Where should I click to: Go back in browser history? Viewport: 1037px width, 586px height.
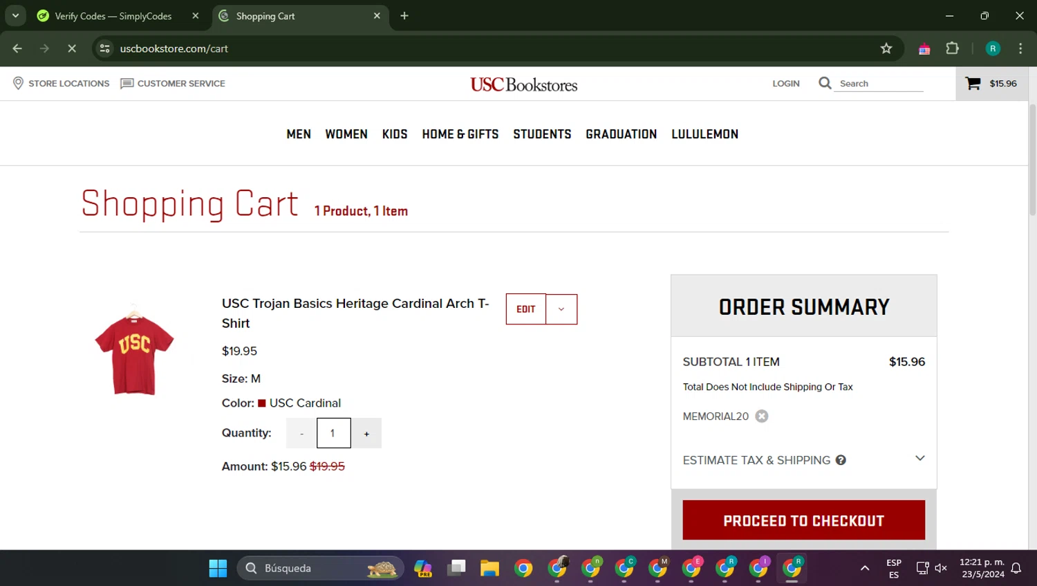[17, 48]
